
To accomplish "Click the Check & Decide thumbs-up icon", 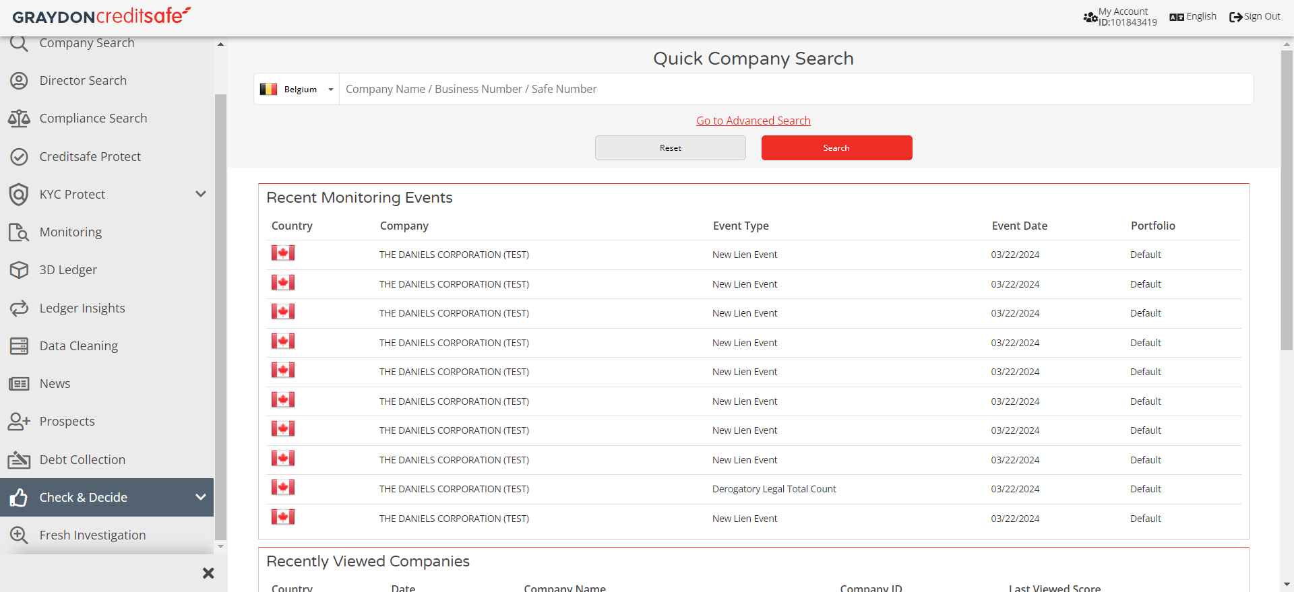I will click(x=19, y=498).
